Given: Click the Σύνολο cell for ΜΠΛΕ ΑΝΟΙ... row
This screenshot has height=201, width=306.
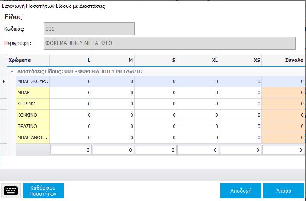Looking at the screenshot, I should click(283, 137).
